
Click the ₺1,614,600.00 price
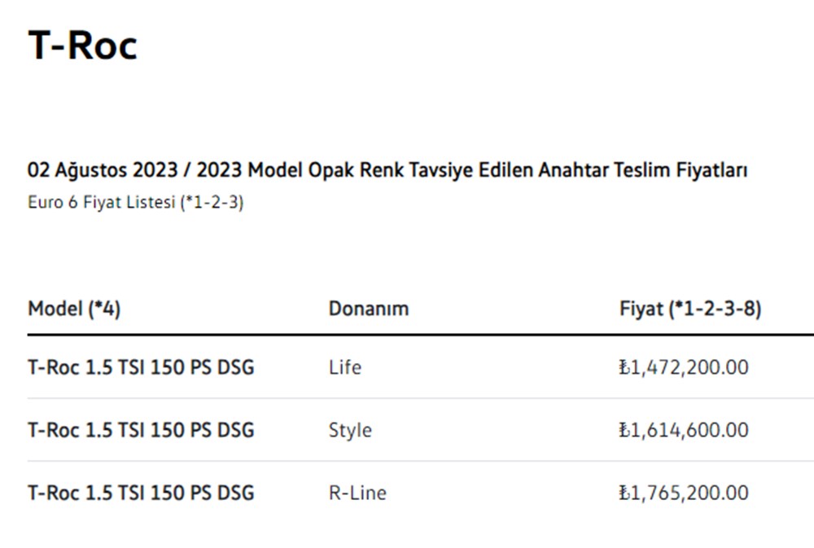pos(684,430)
